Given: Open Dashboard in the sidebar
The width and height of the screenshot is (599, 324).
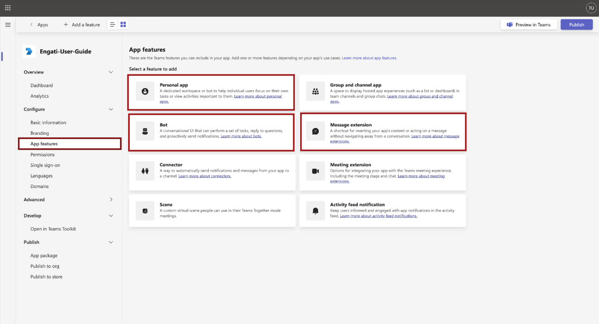Looking at the screenshot, I should pyautogui.click(x=42, y=86).
